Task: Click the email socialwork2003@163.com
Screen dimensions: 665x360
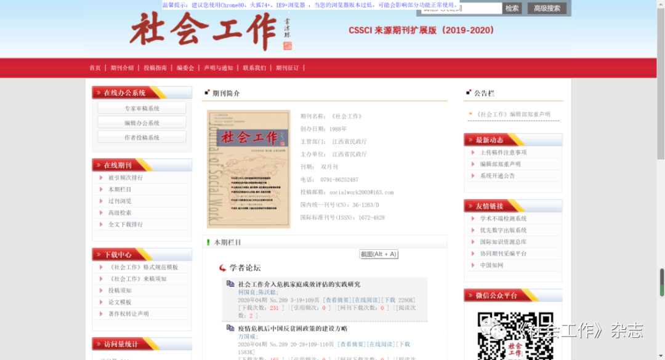Action: pyautogui.click(x=361, y=193)
